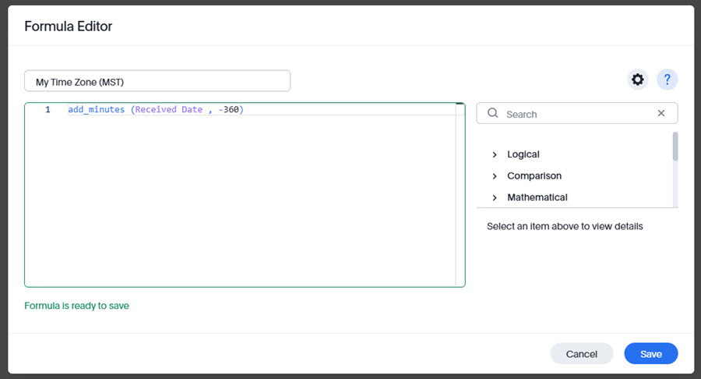Save the formula
Image resolution: width=701 pixels, height=379 pixels.
point(650,354)
